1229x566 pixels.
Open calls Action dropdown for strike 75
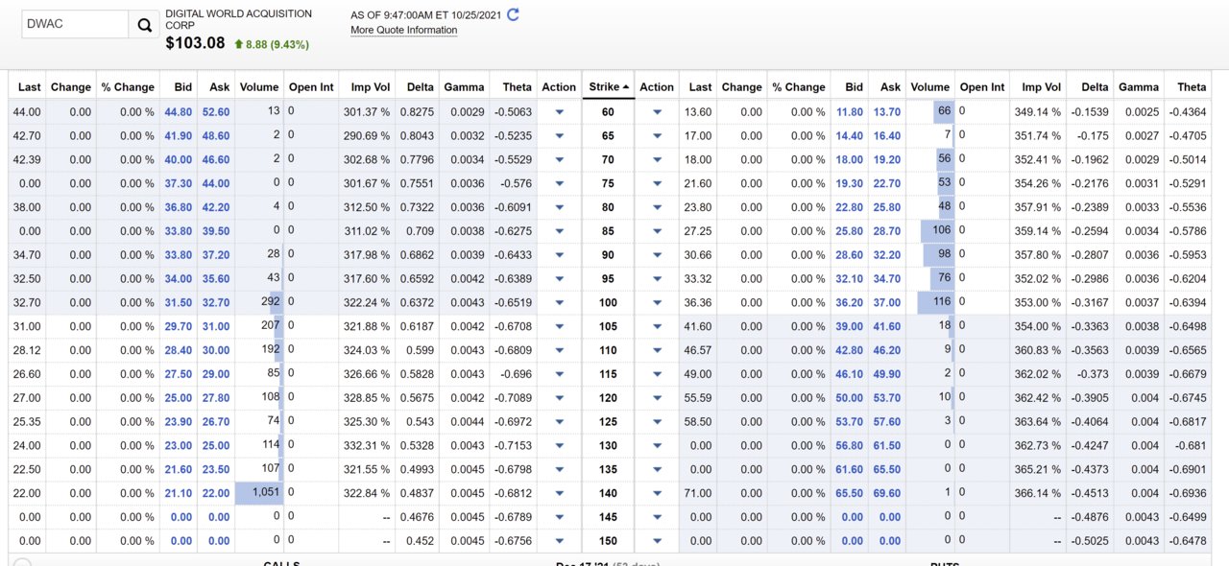[559, 183]
